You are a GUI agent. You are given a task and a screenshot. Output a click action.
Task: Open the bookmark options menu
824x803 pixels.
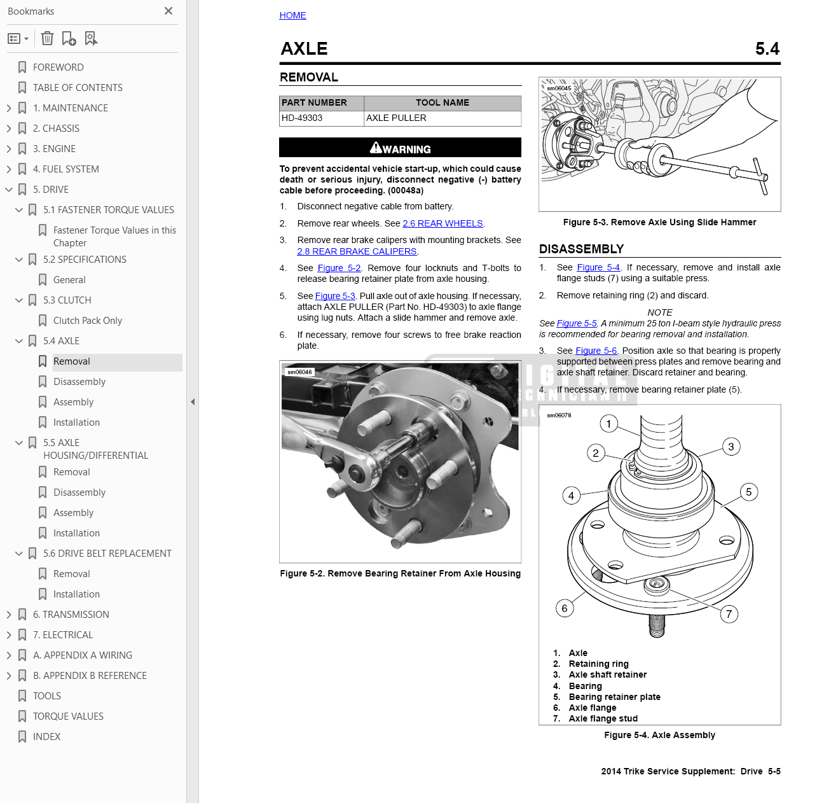(18, 39)
